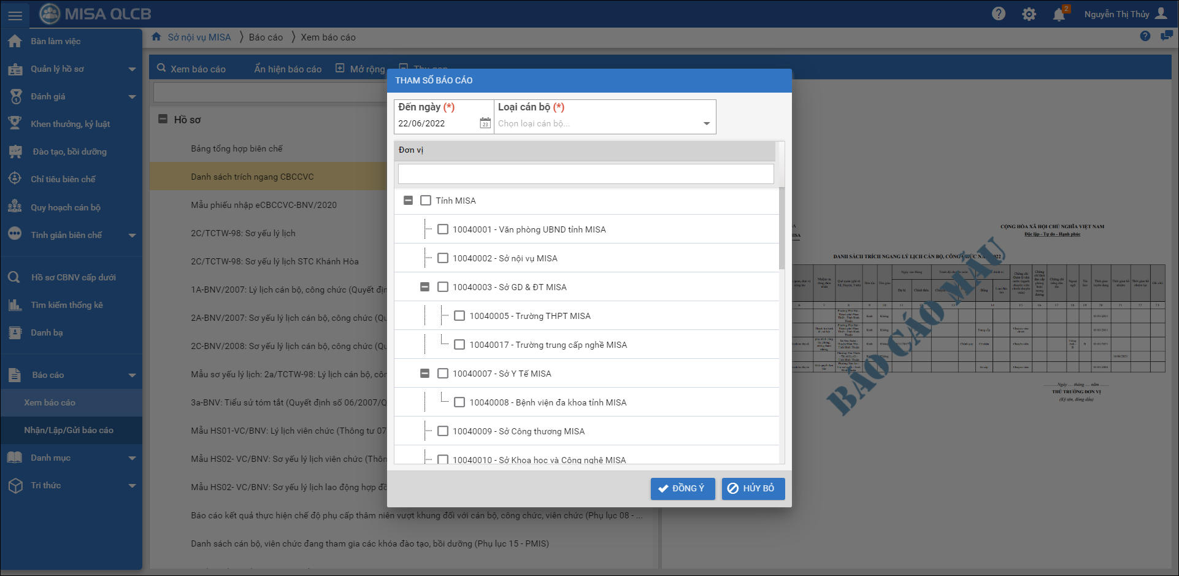Open the hamburger menu icon

(15, 15)
